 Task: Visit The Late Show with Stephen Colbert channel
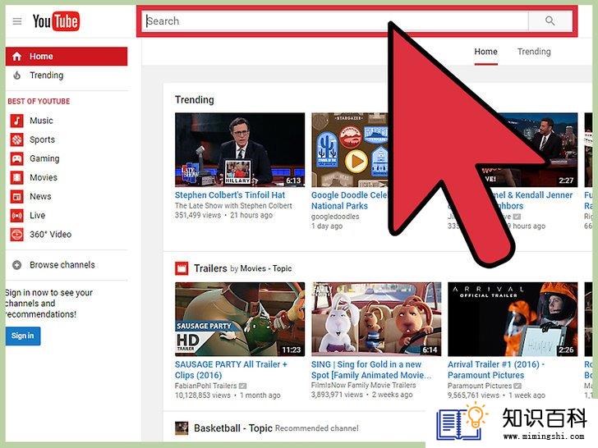pyautogui.click(x=233, y=206)
